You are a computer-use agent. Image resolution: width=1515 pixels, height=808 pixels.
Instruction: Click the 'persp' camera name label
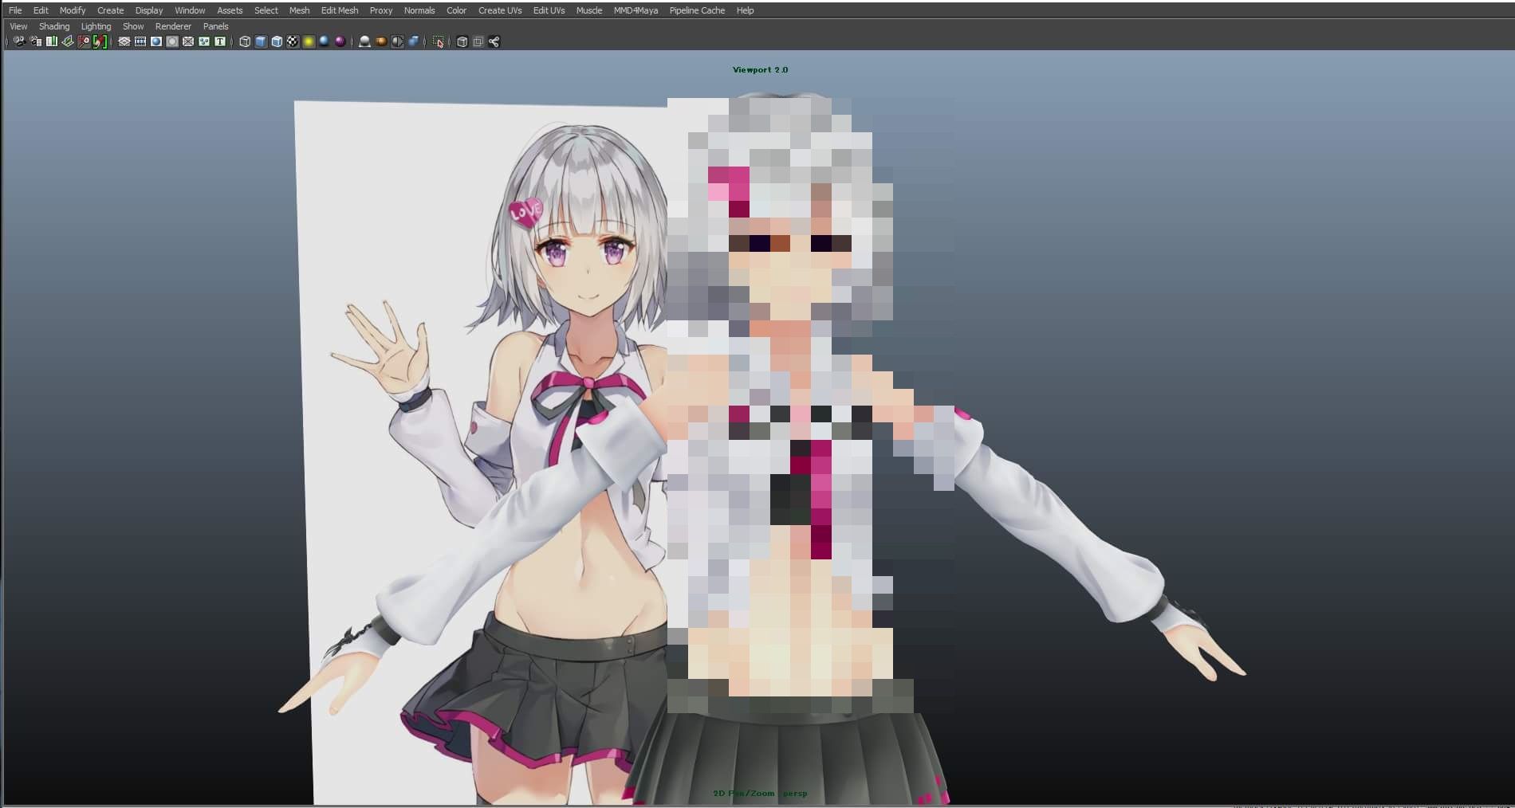point(795,794)
